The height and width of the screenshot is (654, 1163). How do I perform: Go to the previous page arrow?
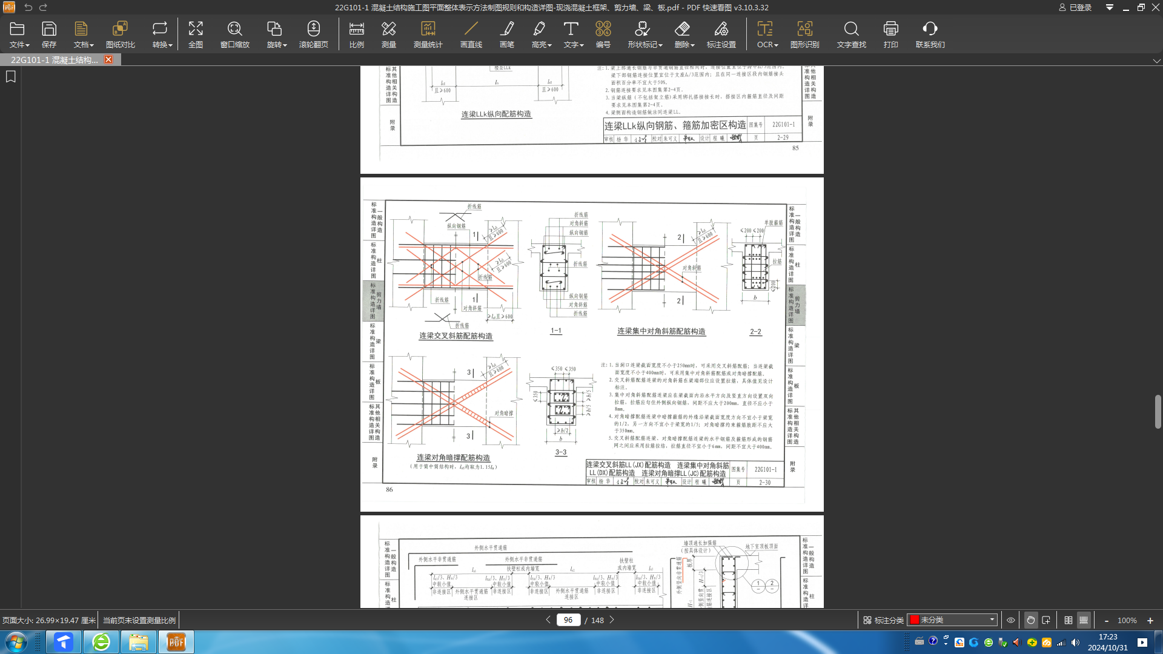point(548,620)
